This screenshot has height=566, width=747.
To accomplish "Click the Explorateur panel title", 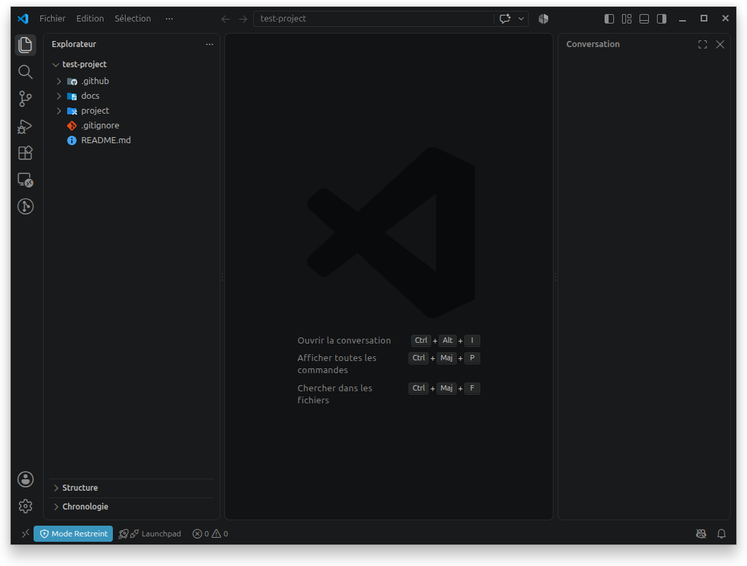I will [74, 44].
